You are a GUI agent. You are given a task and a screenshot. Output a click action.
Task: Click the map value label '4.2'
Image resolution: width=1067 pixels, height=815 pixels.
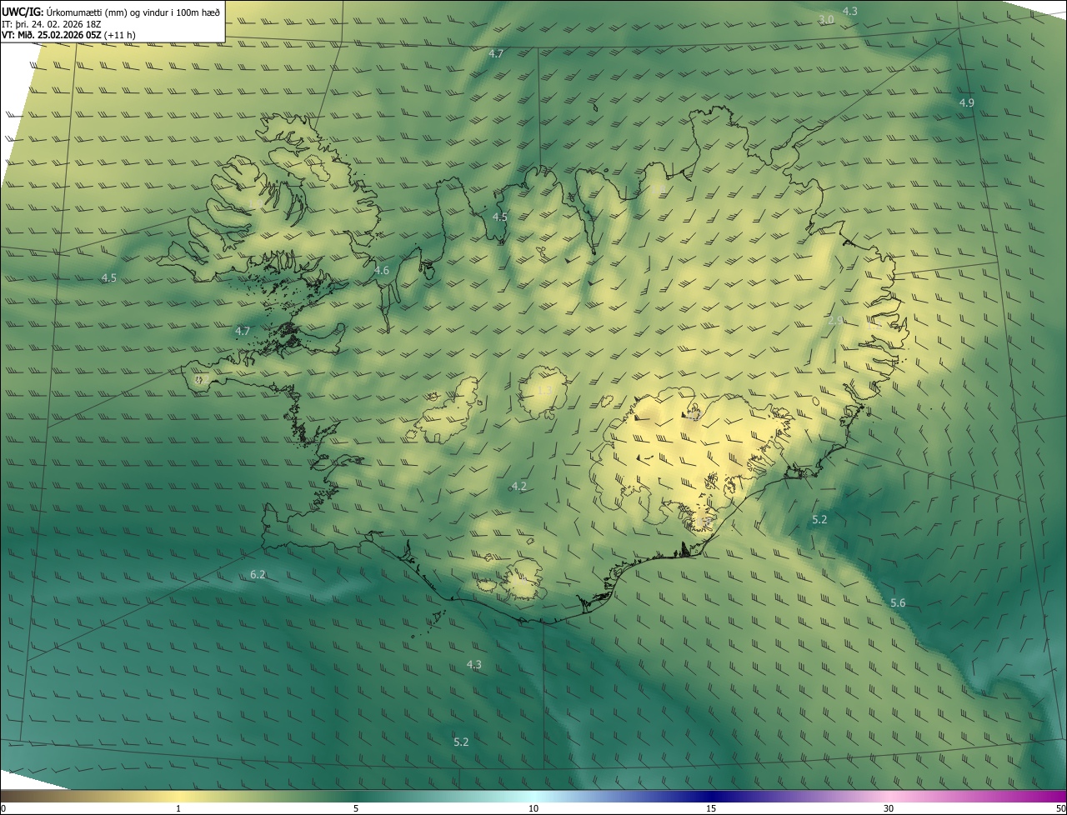pyautogui.click(x=518, y=486)
